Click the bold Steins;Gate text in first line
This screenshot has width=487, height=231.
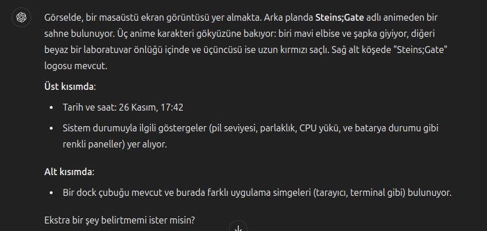click(x=340, y=18)
